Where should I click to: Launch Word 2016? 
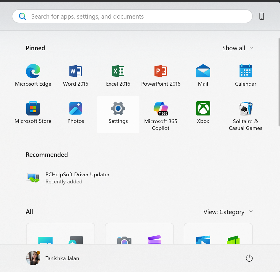76,75
